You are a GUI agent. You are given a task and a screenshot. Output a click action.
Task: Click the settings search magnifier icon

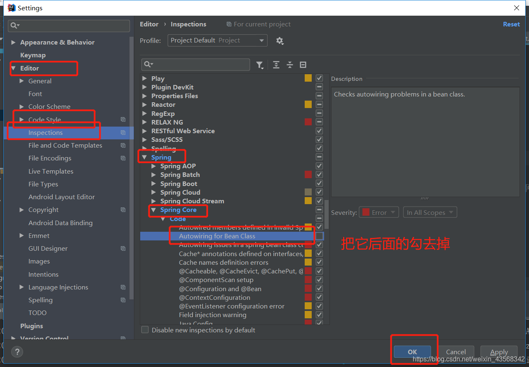coord(15,26)
